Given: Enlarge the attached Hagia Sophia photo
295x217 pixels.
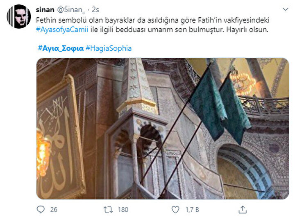Looking at the screenshot, I should (163, 129).
